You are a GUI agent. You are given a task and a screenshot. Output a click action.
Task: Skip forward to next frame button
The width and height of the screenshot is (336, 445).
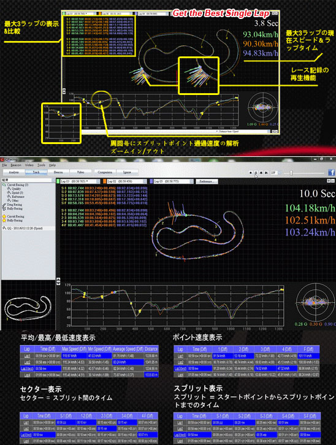pyautogui.click(x=266, y=172)
